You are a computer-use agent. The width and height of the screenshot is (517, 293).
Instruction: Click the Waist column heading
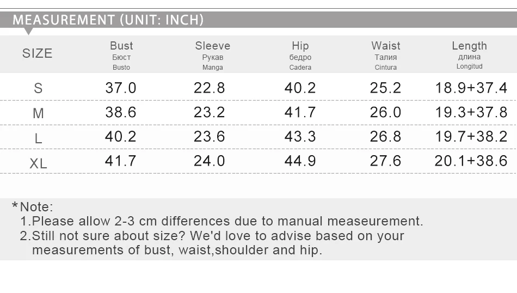tap(386, 46)
